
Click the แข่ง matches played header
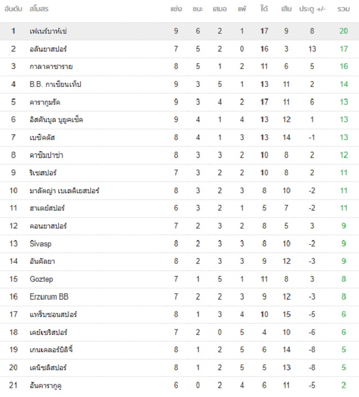176,9
